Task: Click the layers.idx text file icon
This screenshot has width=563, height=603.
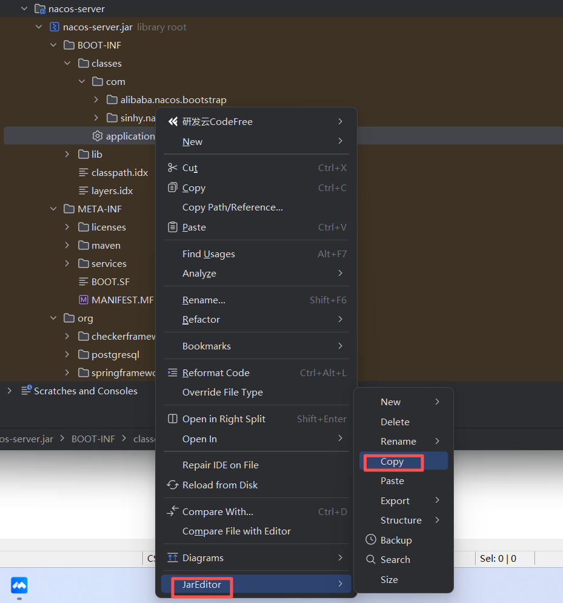Action: (84, 190)
